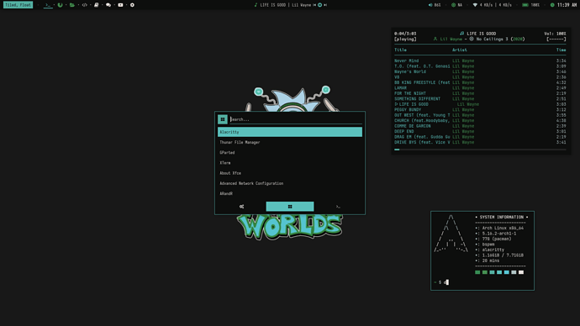Select track DEEP END in playlist
Image resolution: width=580 pixels, height=326 pixels.
click(480, 131)
